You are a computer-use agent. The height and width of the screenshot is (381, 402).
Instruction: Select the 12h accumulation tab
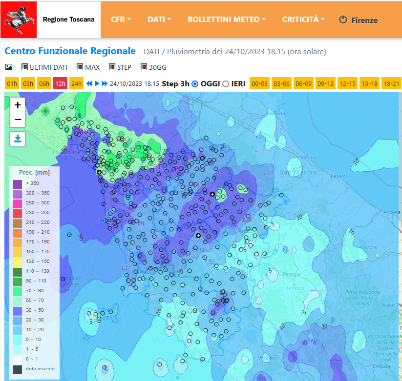pyautogui.click(x=60, y=83)
